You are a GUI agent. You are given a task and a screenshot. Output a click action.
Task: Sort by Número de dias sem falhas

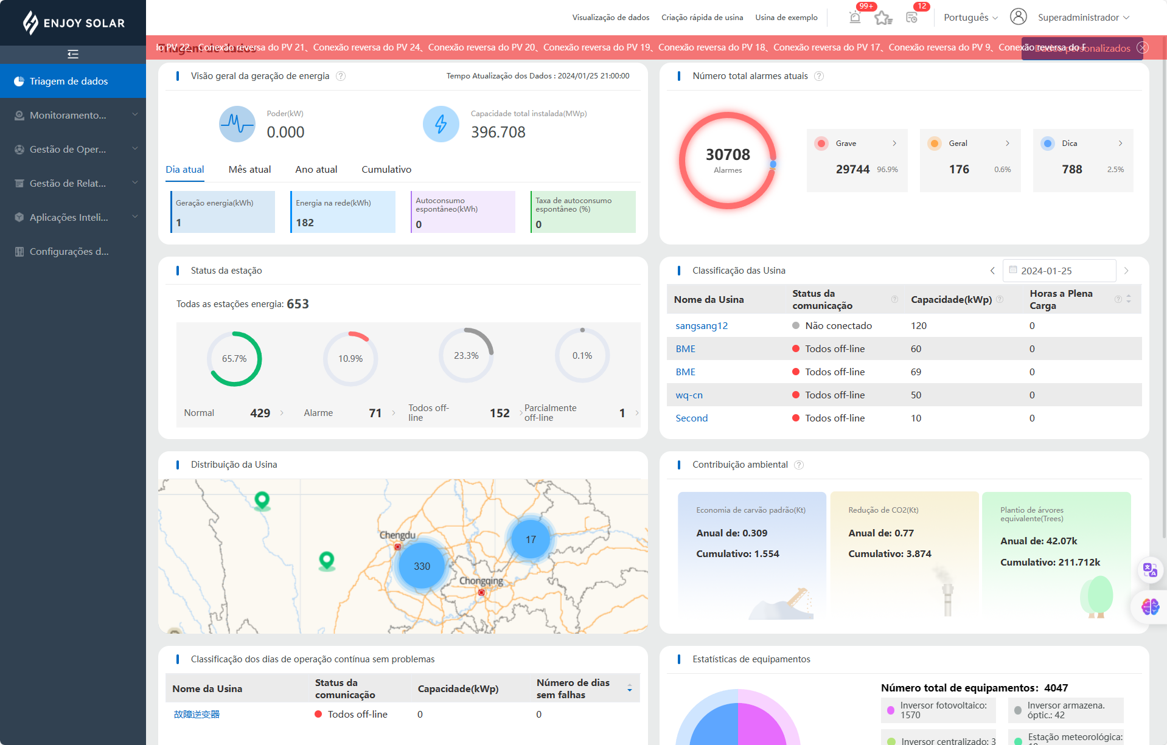[x=630, y=688]
